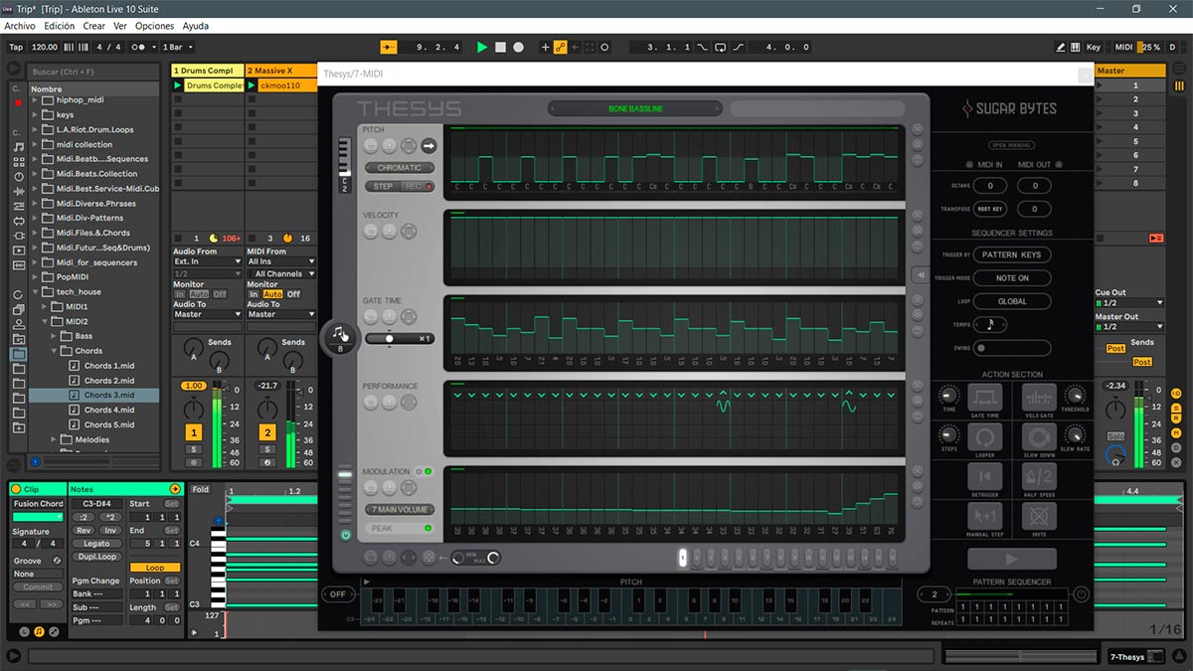Screen dimensions: 1193x671
Task: Arm the Arrangement Record button
Action: coord(518,47)
